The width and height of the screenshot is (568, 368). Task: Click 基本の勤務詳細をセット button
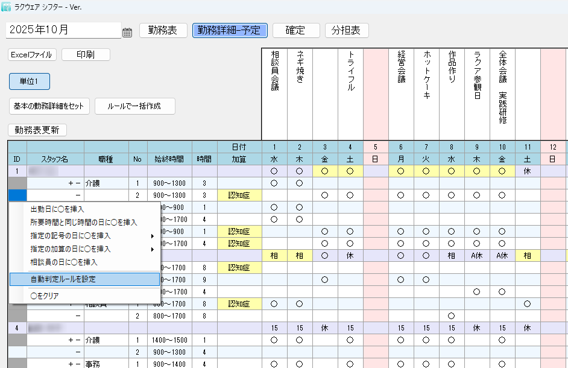(x=49, y=106)
